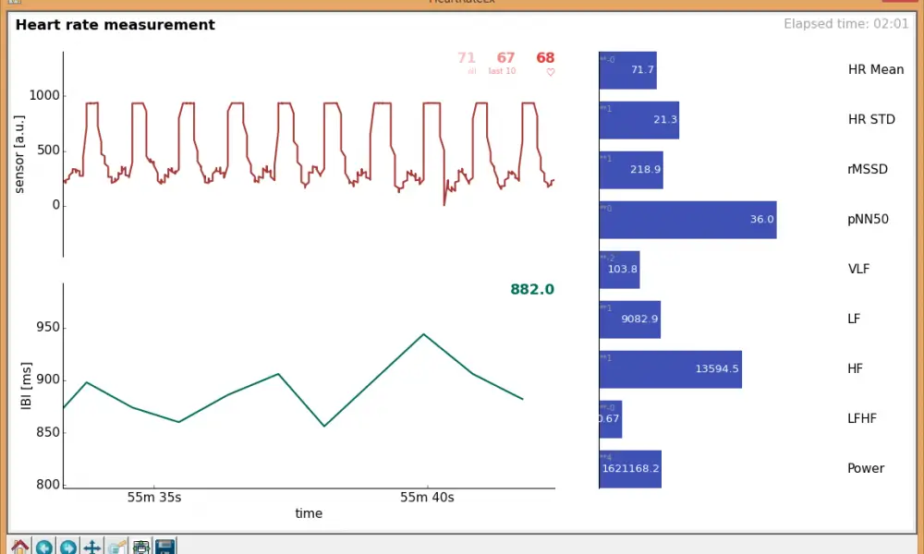Click the "0.67" bar value
Viewport: 924px width, 554px height.
[x=609, y=418]
